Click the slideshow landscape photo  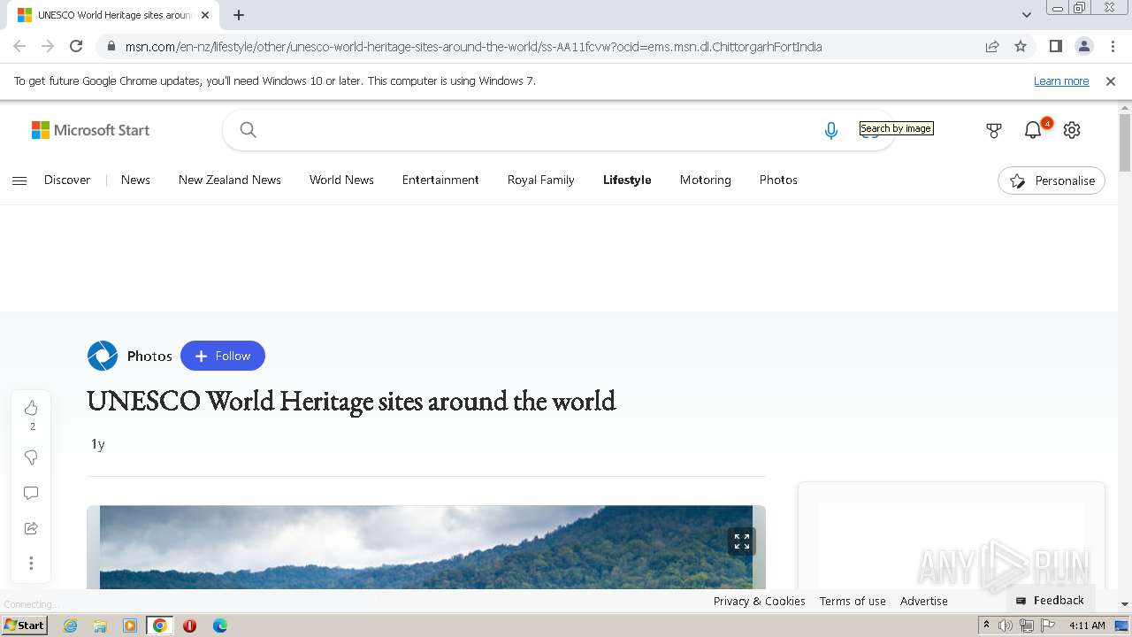pos(426,548)
